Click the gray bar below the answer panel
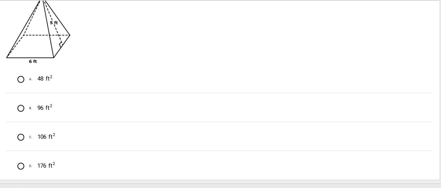Viewport: 441px width, 188px height. [x=220, y=184]
